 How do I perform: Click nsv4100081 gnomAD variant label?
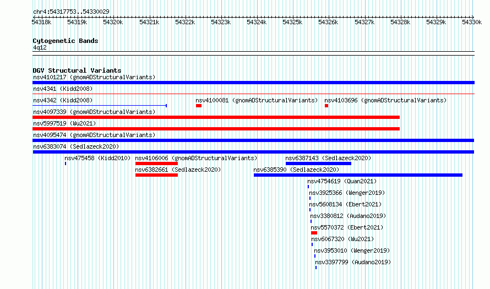point(257,100)
